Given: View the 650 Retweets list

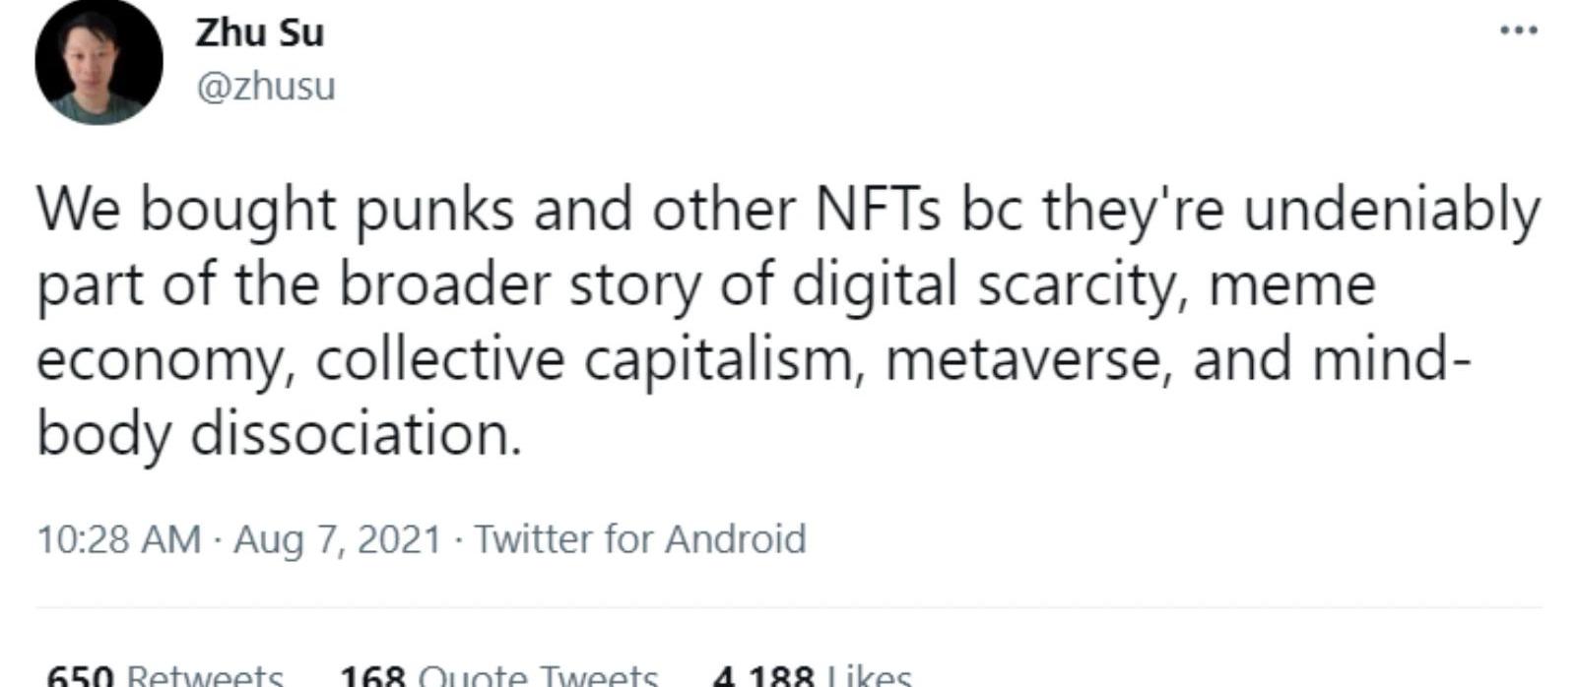Looking at the screenshot, I should tap(165, 675).
